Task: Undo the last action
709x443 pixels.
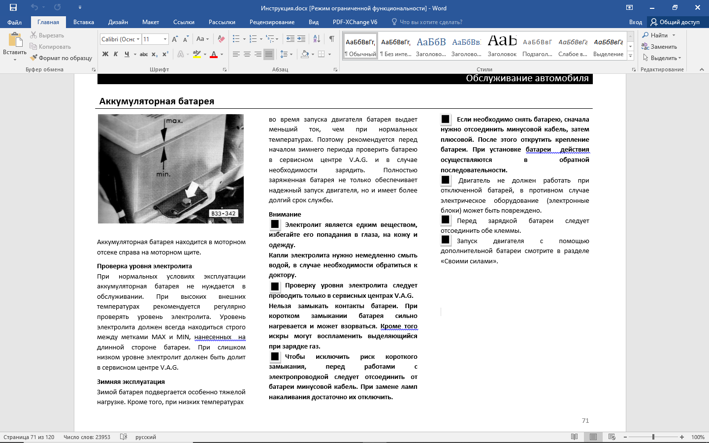Action: click(x=34, y=7)
